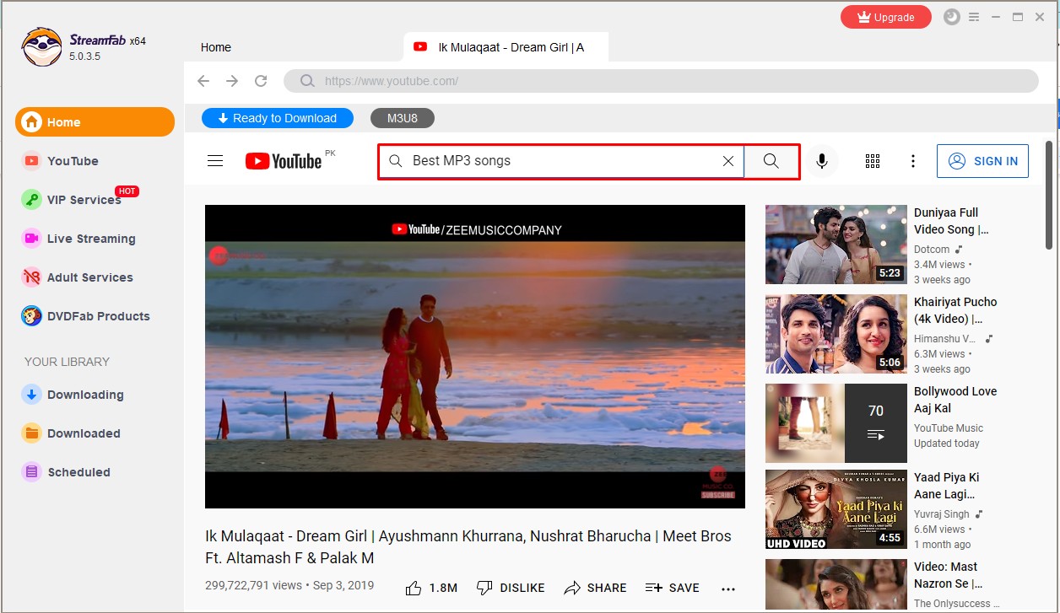The image size is (1060, 613).
Task: Click the Home icon in sidebar
Action: (x=32, y=122)
